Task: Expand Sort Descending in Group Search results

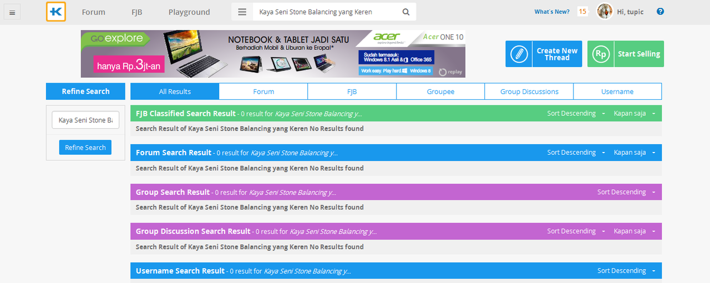Action: tap(626, 192)
